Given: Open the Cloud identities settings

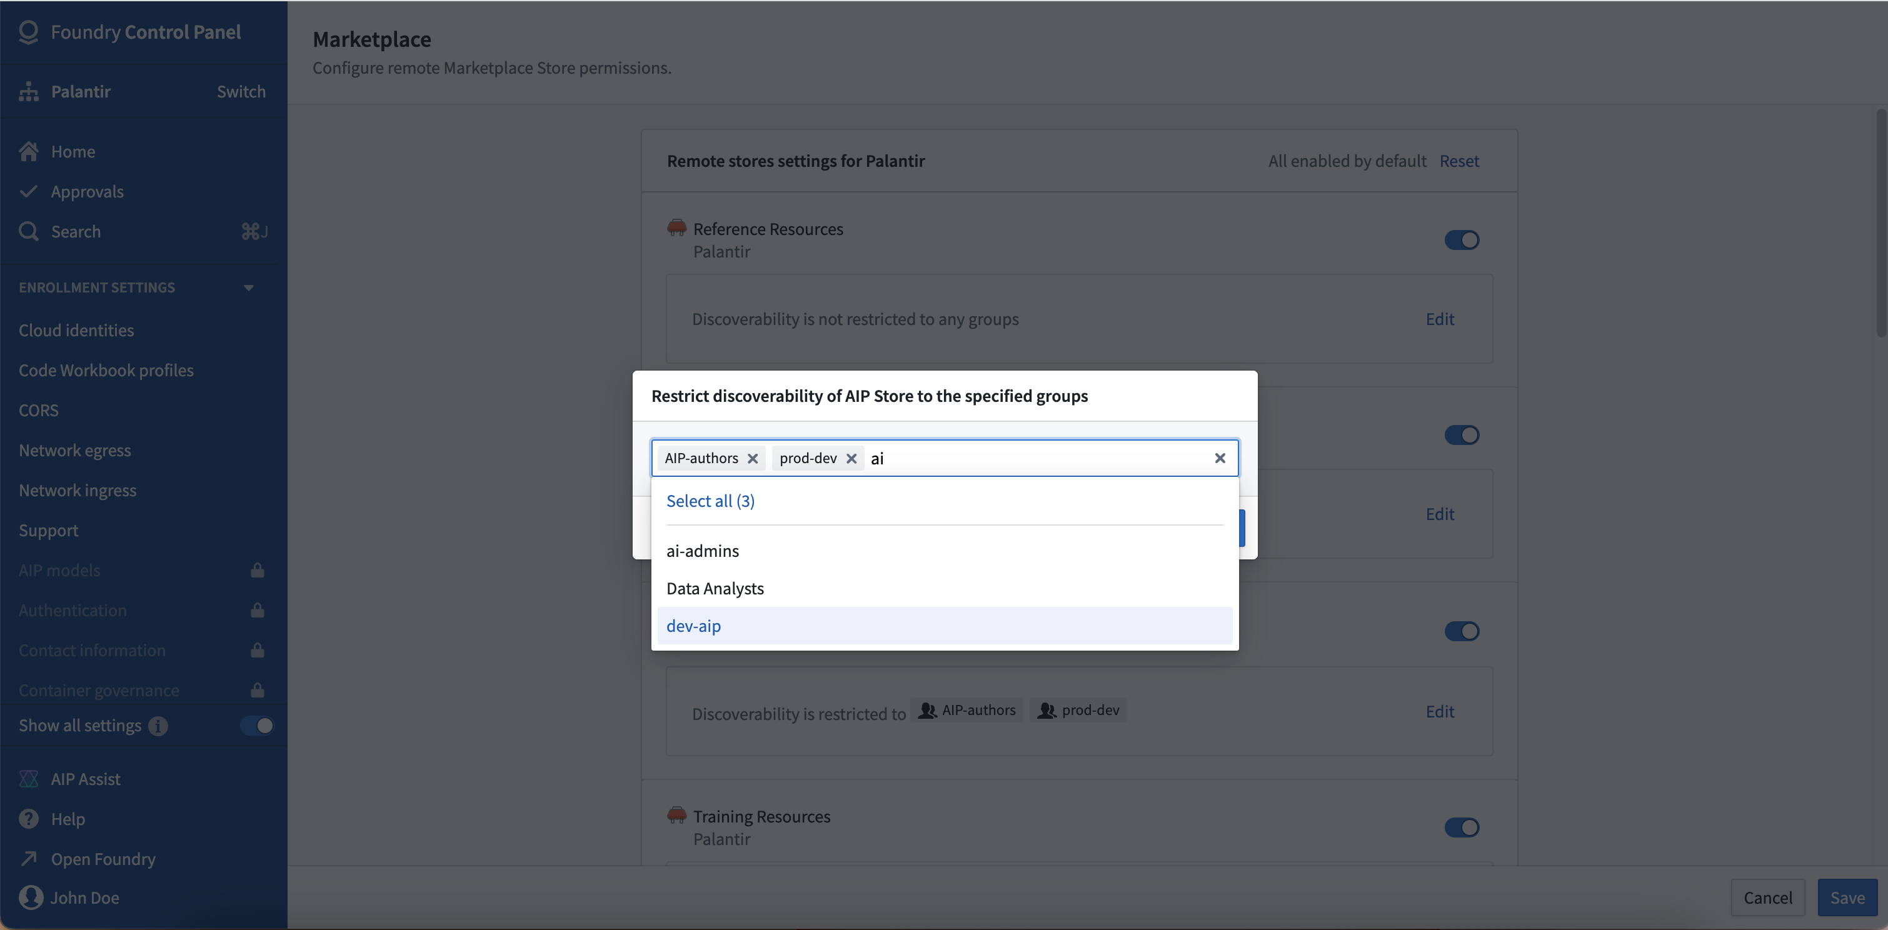Looking at the screenshot, I should point(77,329).
